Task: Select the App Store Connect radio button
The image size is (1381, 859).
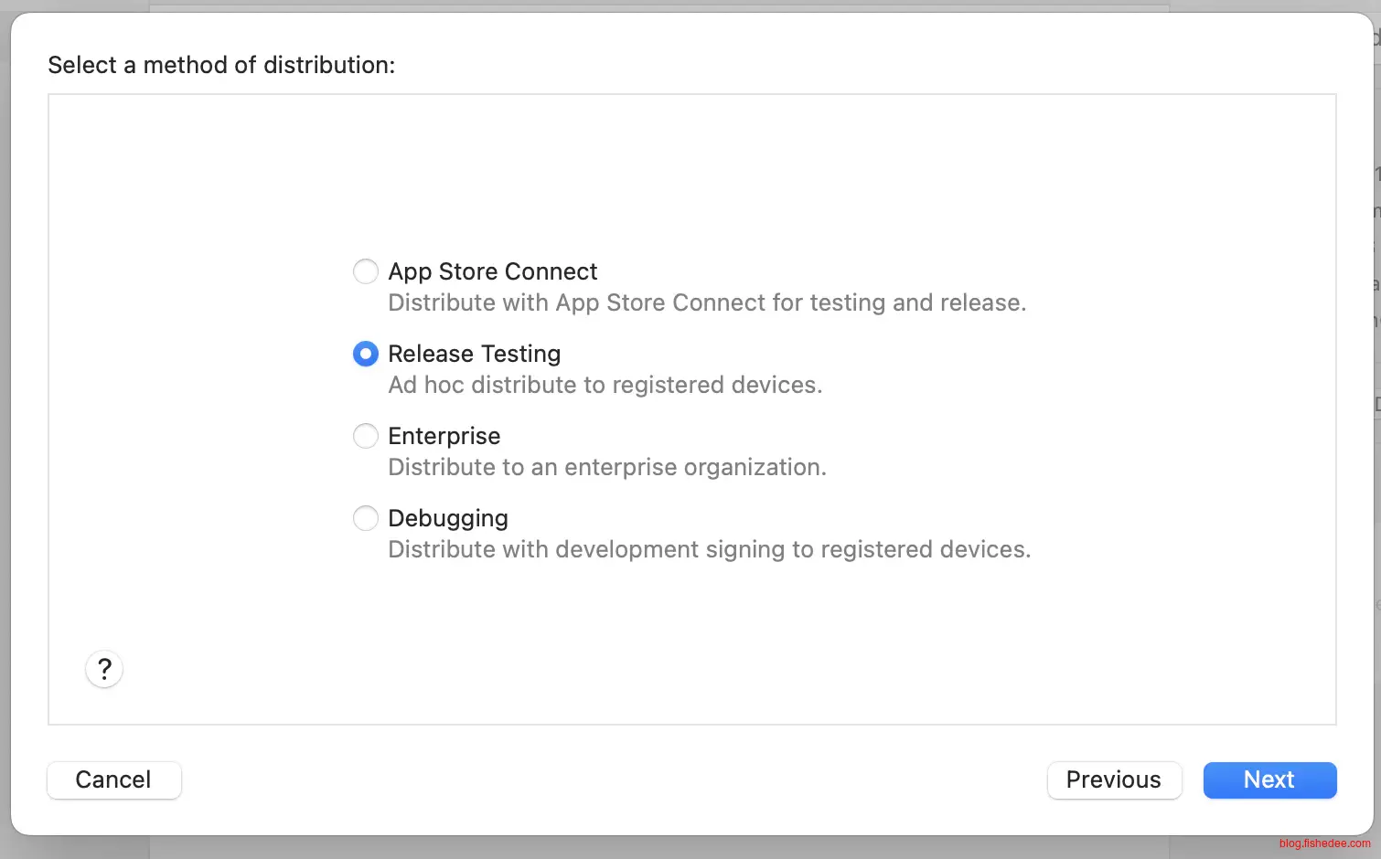Action: pos(366,271)
